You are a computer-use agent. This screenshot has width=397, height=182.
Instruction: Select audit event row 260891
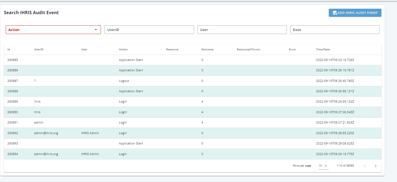(x=193, y=122)
